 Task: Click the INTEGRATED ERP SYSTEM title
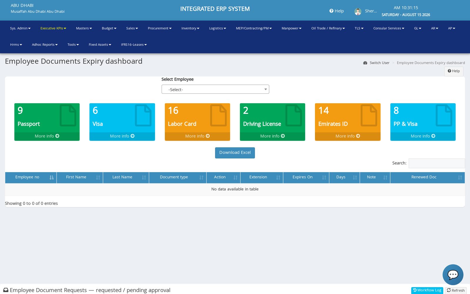[x=215, y=9]
